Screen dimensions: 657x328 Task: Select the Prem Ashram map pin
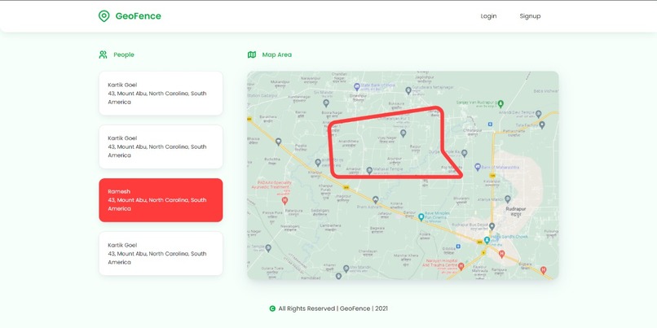click(x=376, y=200)
